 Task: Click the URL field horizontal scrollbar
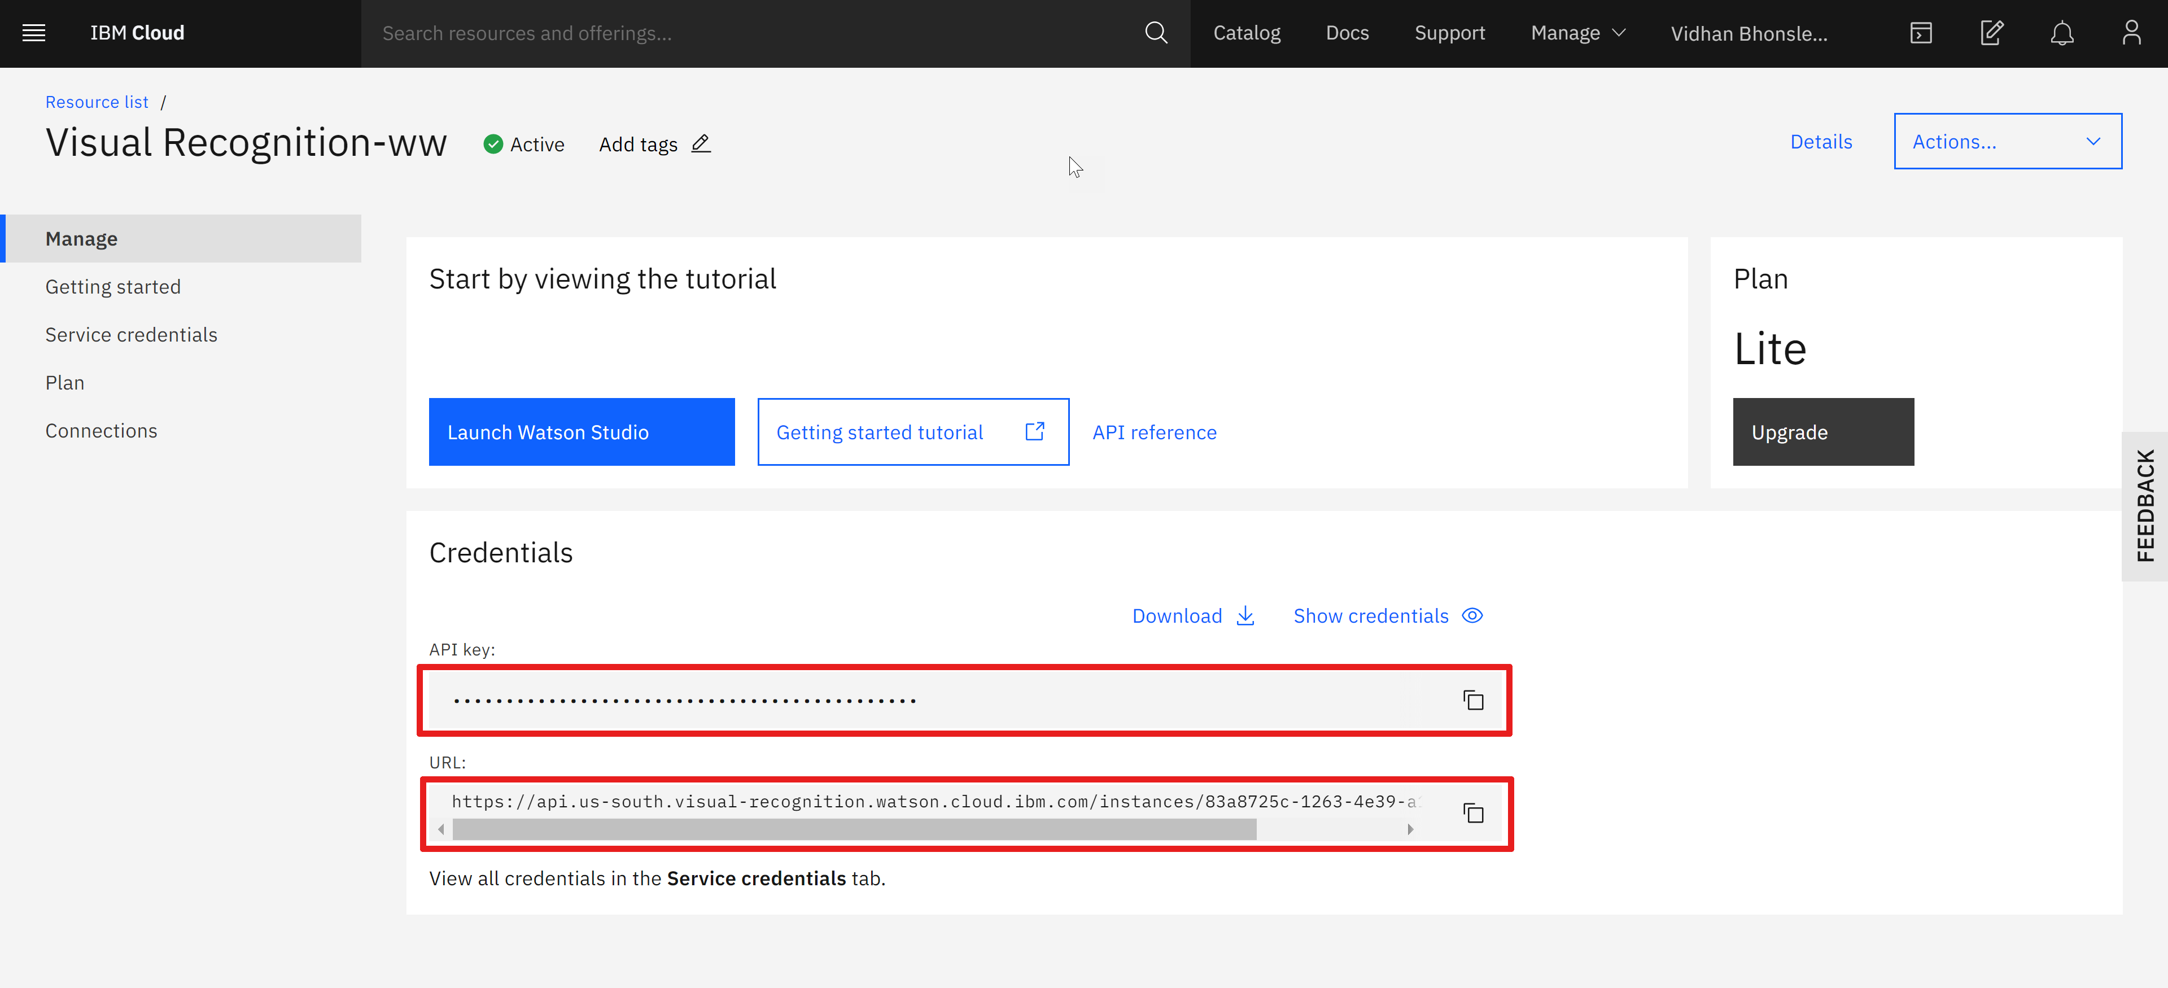pos(854,830)
